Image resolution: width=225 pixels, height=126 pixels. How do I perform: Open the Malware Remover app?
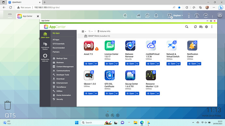coord(130,64)
